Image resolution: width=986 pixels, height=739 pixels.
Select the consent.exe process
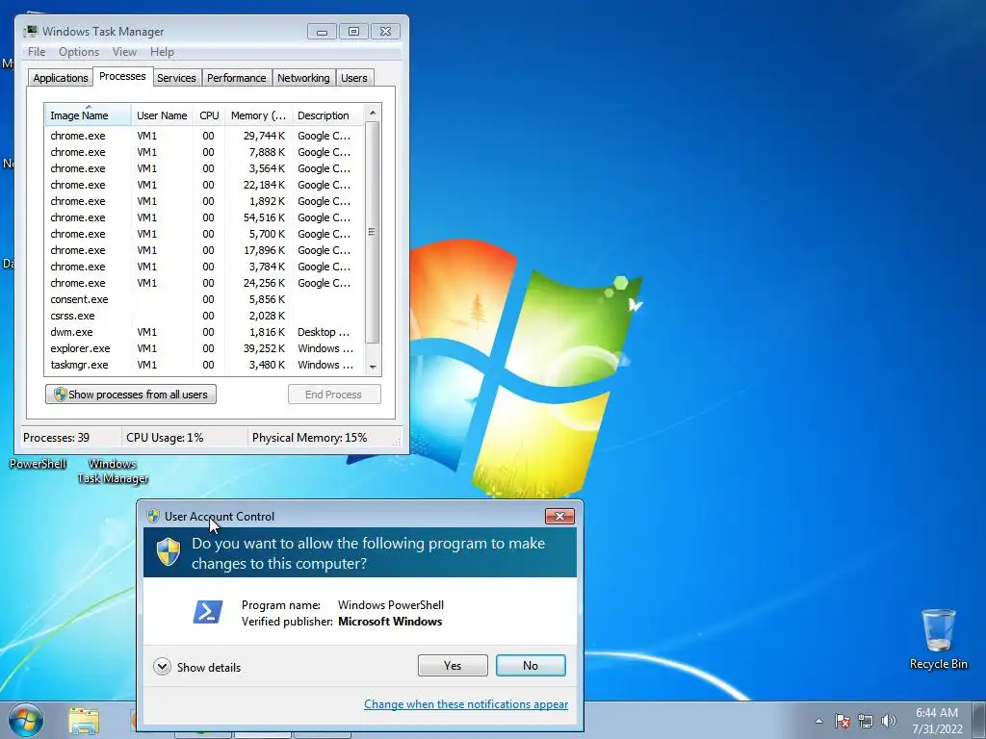(x=204, y=298)
